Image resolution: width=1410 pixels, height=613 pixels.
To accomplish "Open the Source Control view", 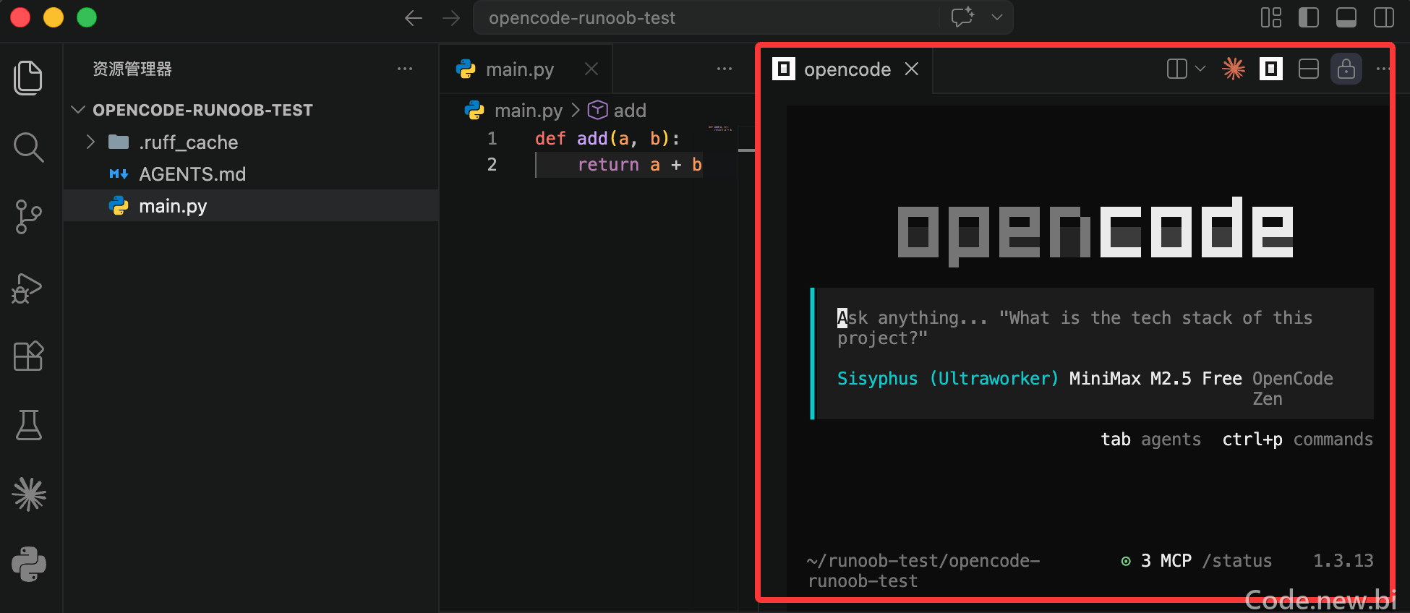I will pyautogui.click(x=28, y=217).
